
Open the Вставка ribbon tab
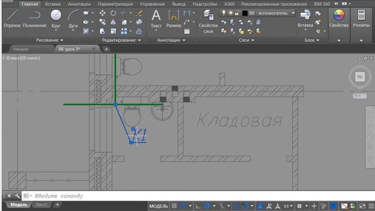53,4
